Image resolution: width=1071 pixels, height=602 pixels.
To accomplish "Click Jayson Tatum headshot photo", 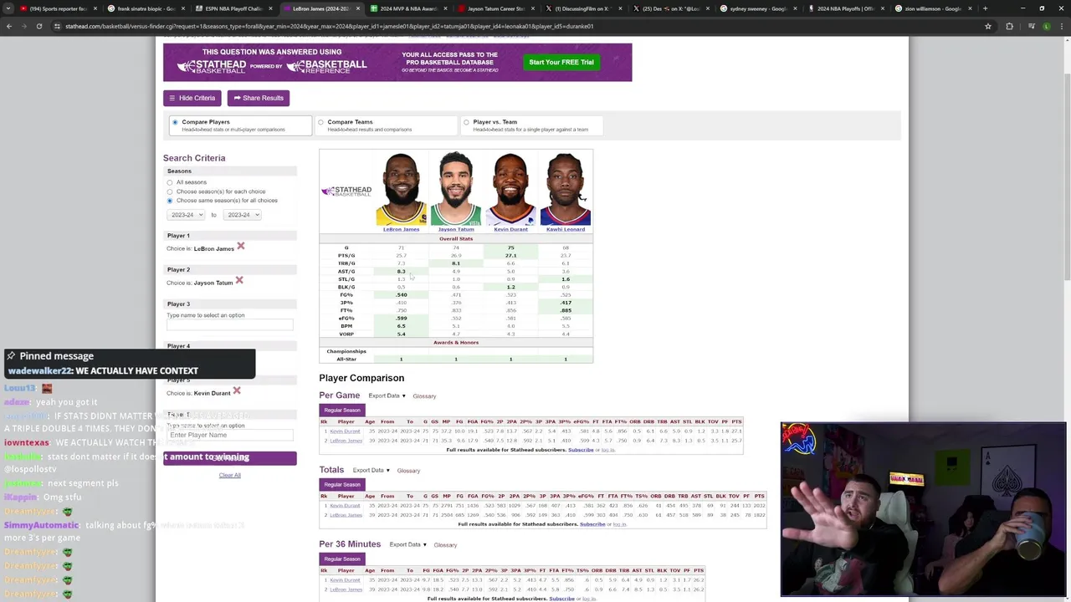I will pyautogui.click(x=456, y=190).
